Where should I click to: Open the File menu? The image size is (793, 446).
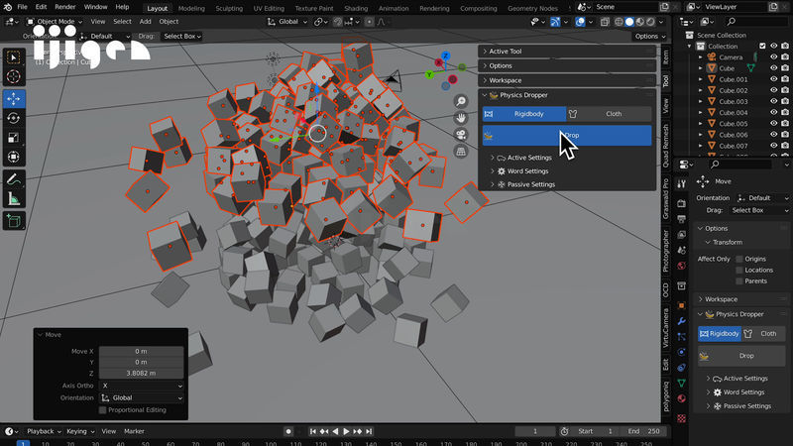tap(22, 7)
